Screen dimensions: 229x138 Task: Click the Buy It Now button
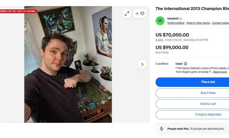pyautogui.click(x=208, y=93)
